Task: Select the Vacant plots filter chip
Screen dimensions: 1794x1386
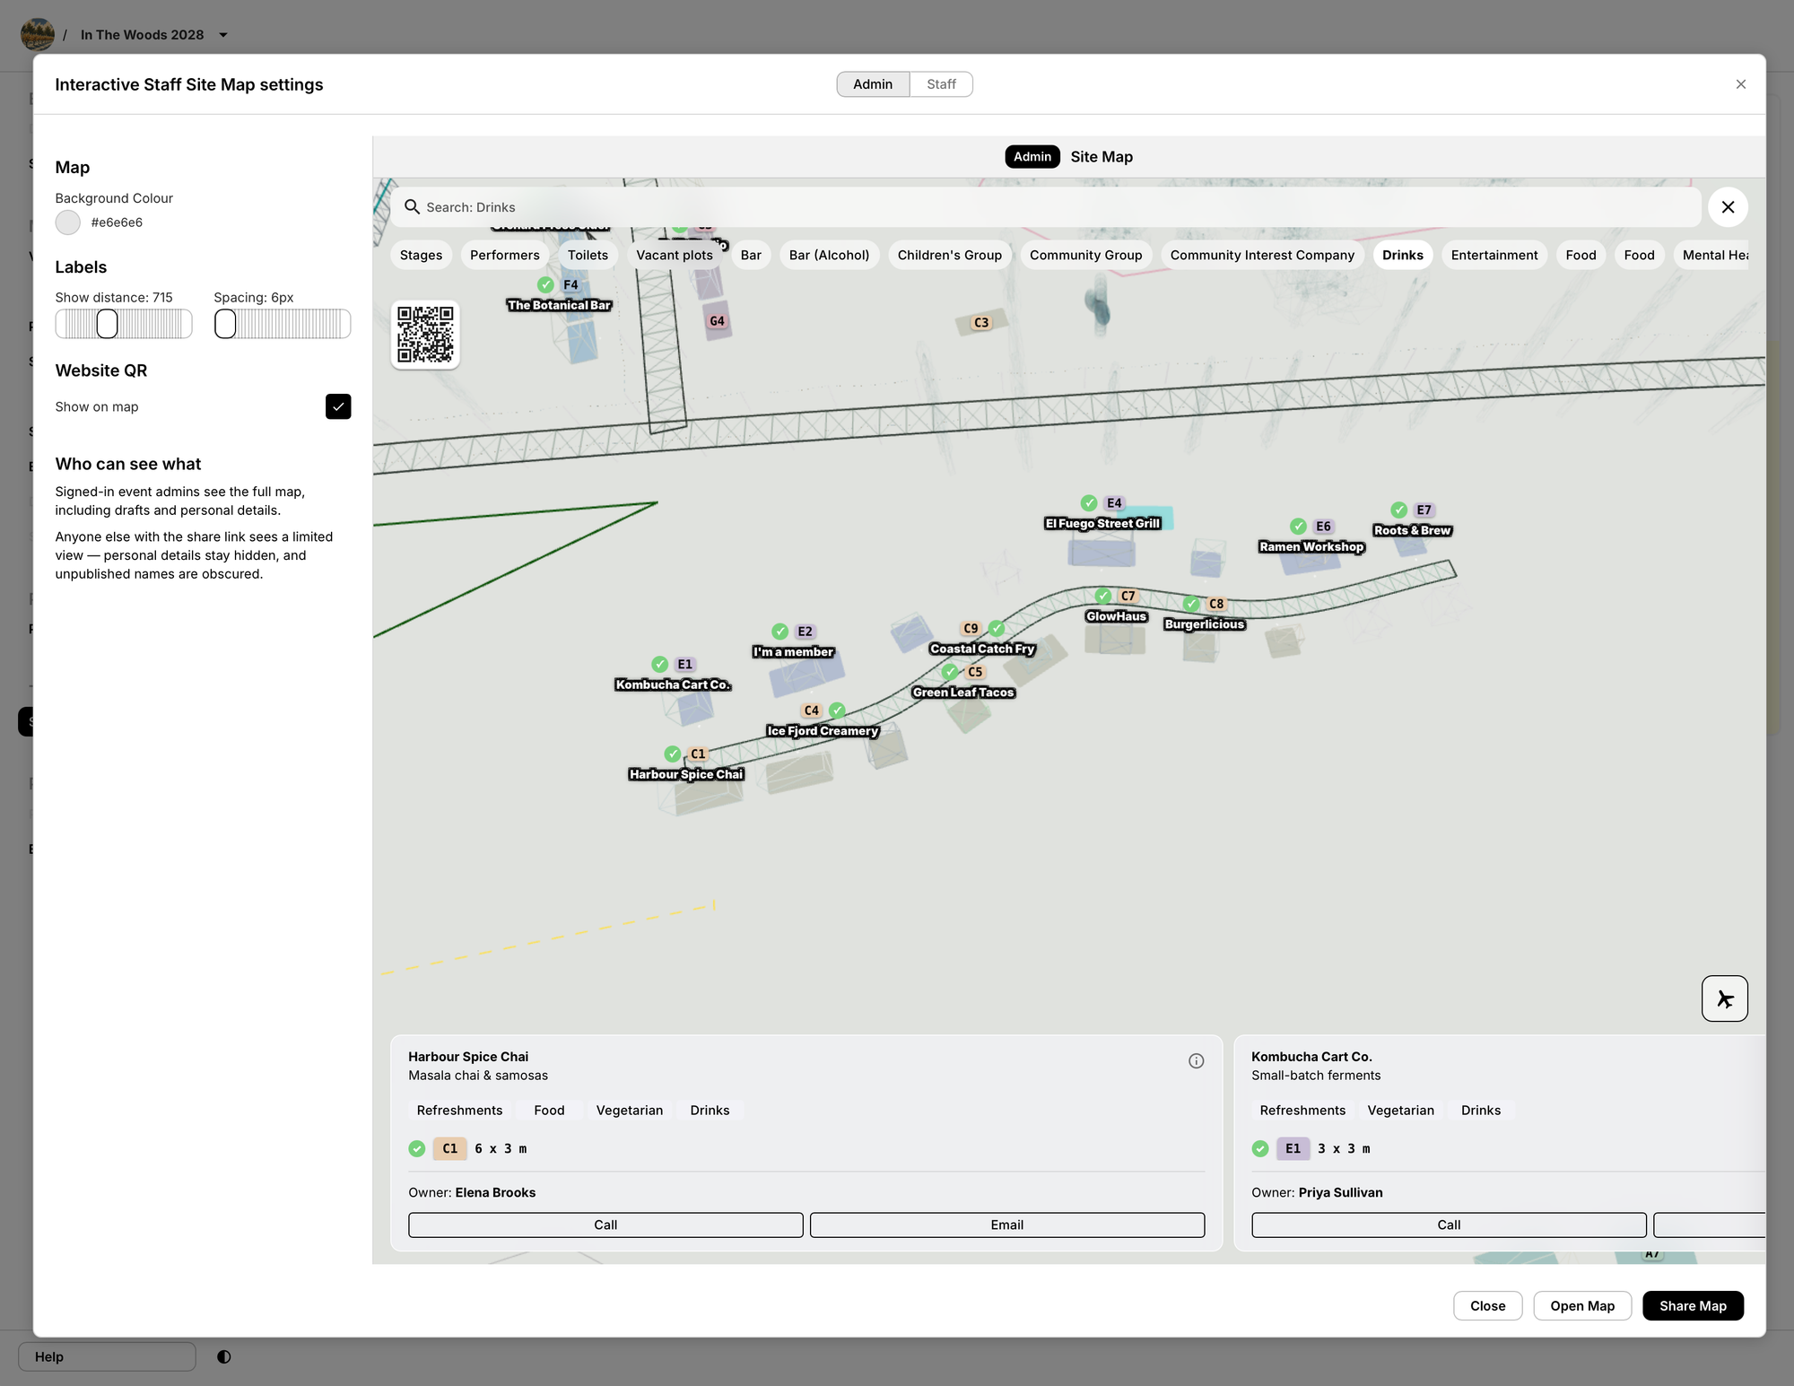Action: click(675, 255)
